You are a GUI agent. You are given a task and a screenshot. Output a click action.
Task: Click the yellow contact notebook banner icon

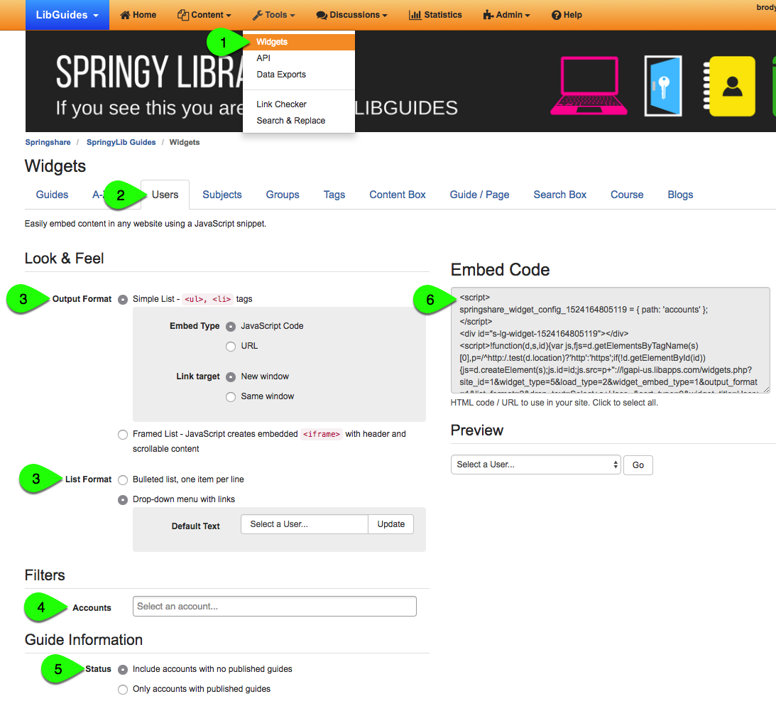pyautogui.click(x=729, y=86)
